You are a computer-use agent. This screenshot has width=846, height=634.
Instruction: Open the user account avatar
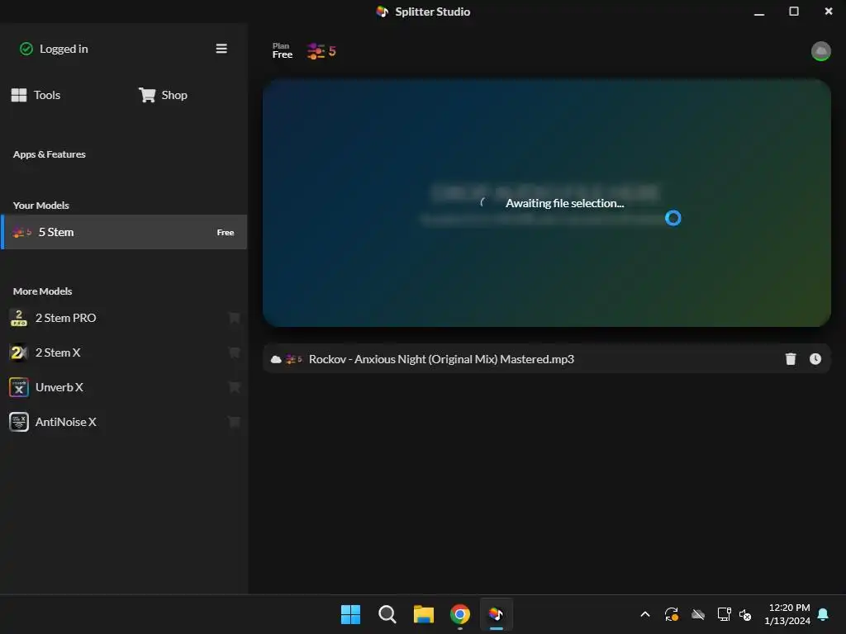click(x=820, y=51)
